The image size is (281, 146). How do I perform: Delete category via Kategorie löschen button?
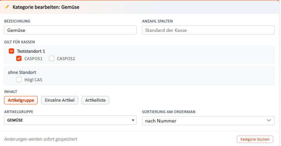pyautogui.click(x=255, y=139)
